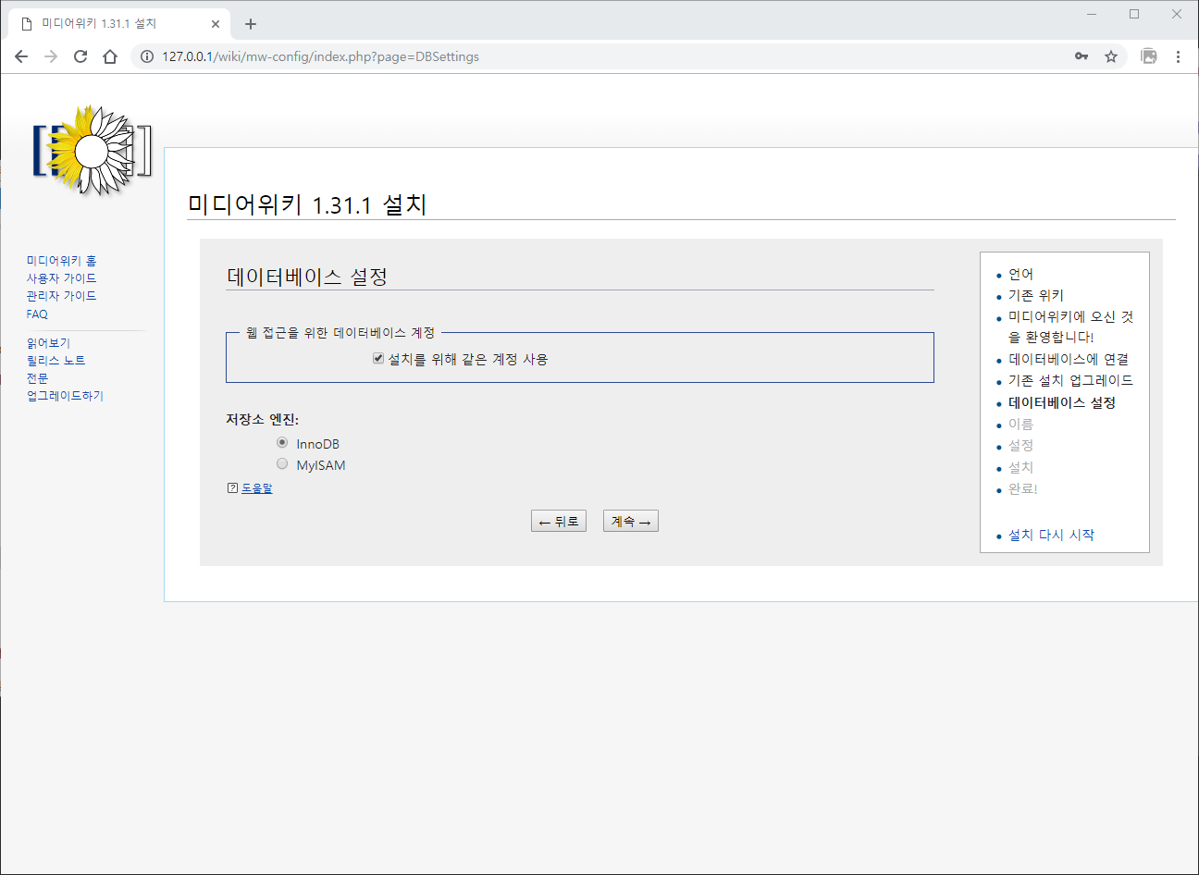This screenshot has width=1199, height=875.
Task: Toggle the 설치를 위해 같은 계정 사용 checkbox
Action: click(378, 358)
